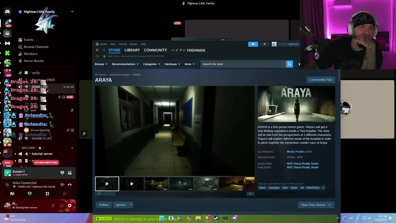Viewport: 396px width, 223px height.
Task: Open Discord direct messages home icon
Action: tap(7, 11)
